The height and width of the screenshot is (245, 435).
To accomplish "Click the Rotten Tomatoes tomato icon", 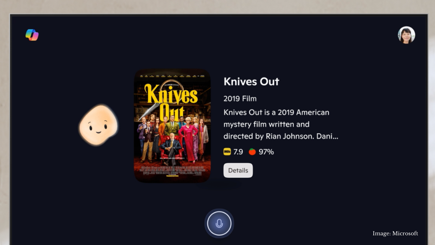I will [x=252, y=152].
